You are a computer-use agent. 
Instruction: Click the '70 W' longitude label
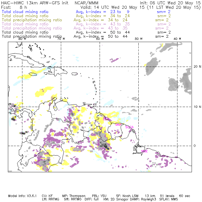pos(61,39)
